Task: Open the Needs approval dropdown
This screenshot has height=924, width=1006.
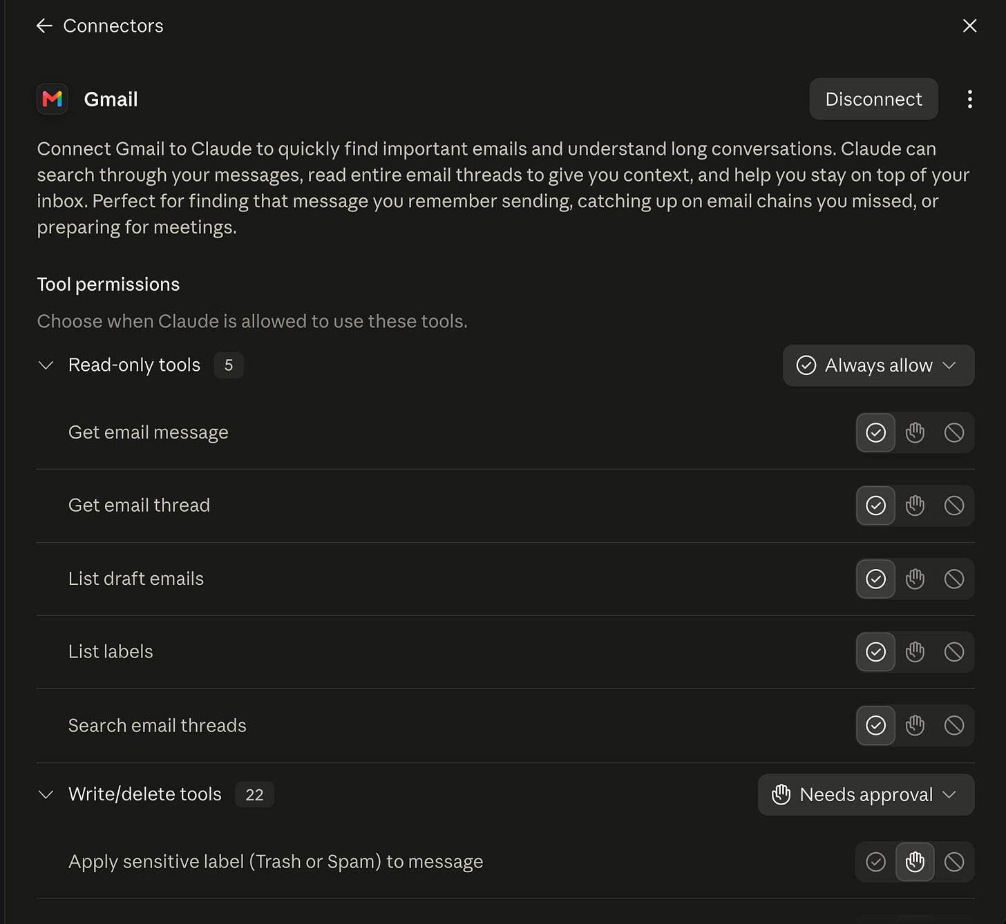Action: tap(866, 795)
